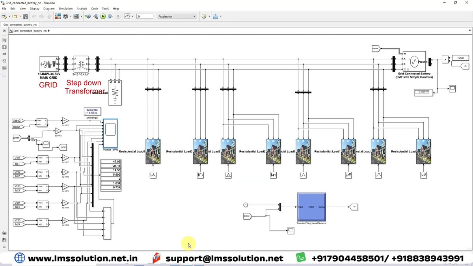Open the Model Explorer dropdown arrow

coord(81,16)
